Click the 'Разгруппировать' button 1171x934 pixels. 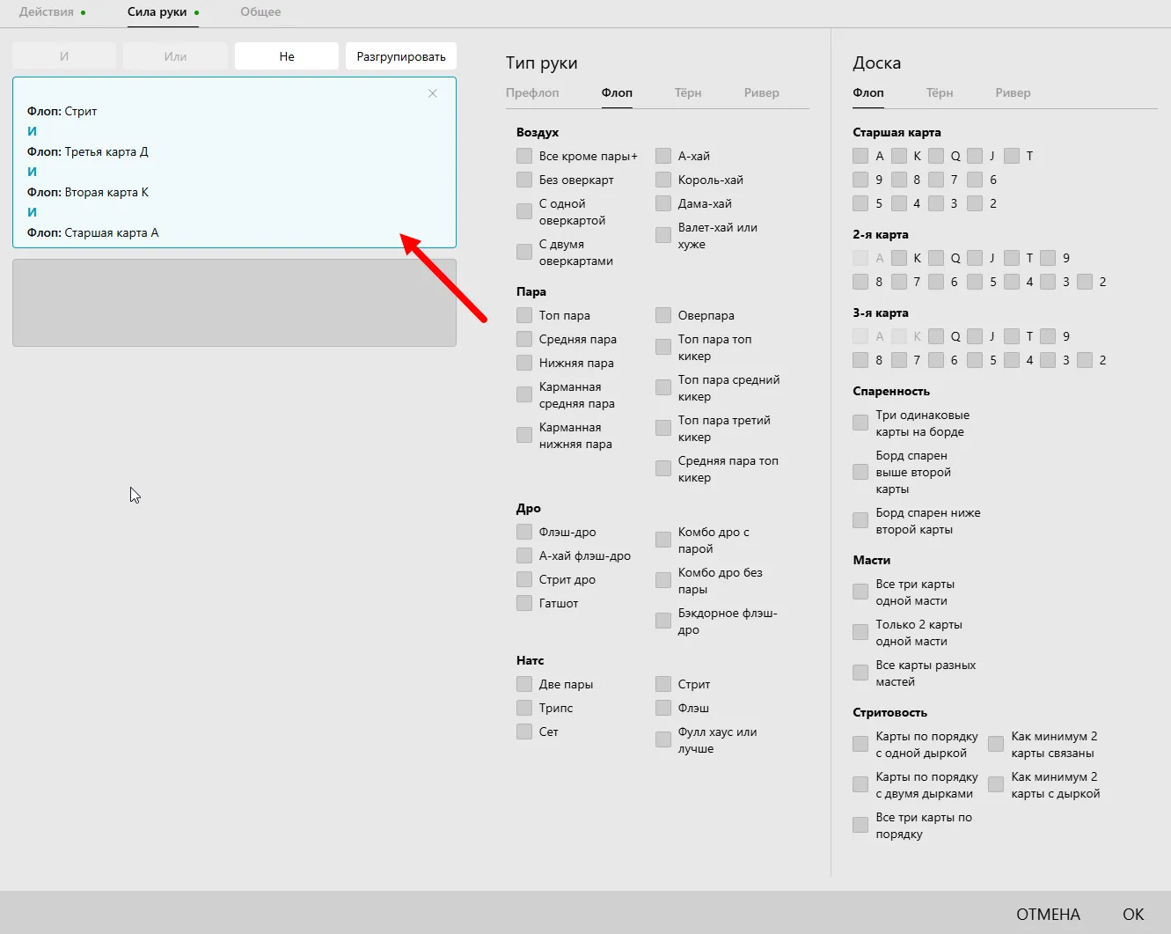(x=400, y=56)
